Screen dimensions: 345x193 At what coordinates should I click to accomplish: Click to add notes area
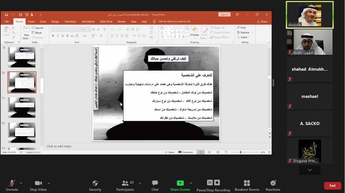pos(59,146)
